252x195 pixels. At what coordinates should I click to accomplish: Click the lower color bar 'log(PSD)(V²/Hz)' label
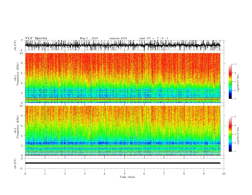click(238, 136)
